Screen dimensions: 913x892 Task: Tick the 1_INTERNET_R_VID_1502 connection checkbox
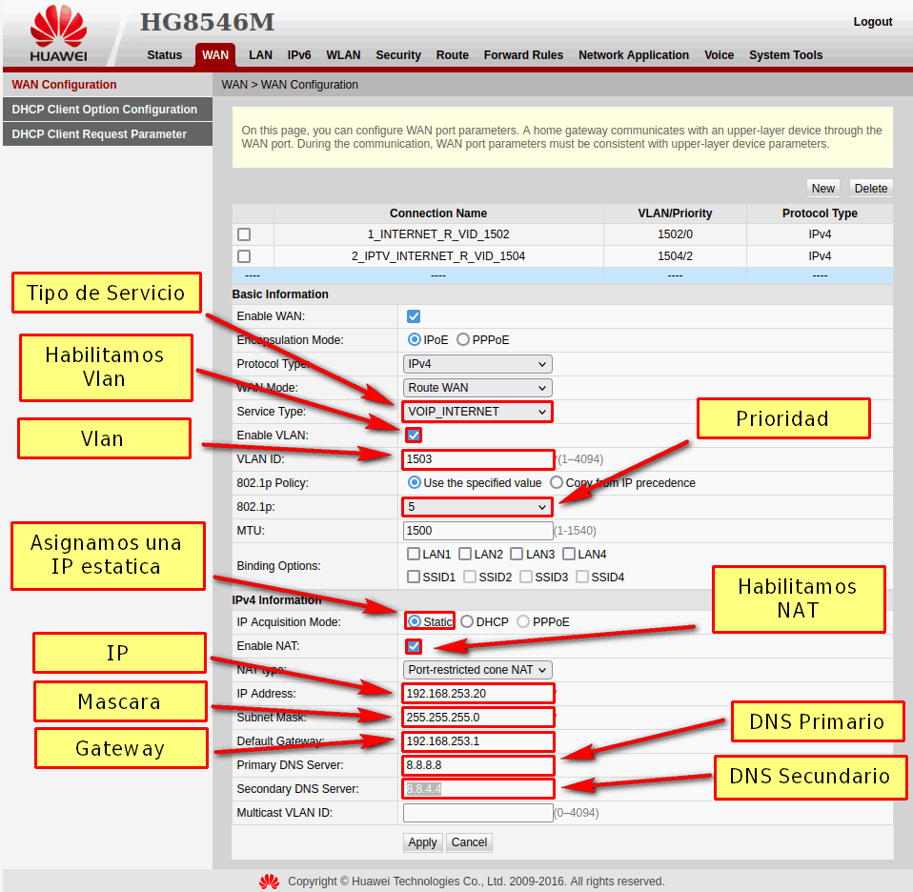244,234
